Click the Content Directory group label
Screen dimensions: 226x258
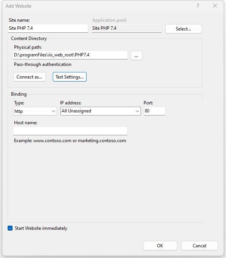29,38
